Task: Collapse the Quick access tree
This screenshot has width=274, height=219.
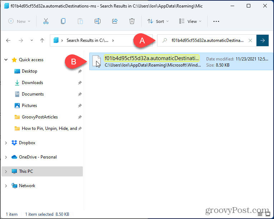Action: 6,60
